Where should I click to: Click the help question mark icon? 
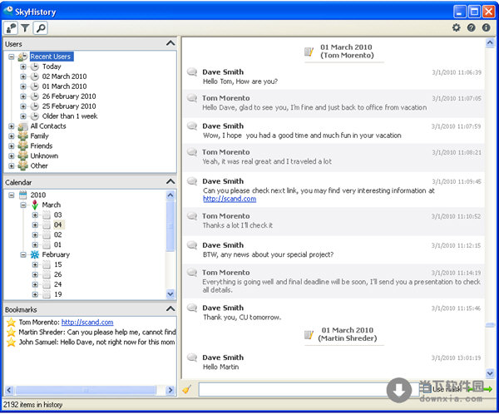(471, 27)
